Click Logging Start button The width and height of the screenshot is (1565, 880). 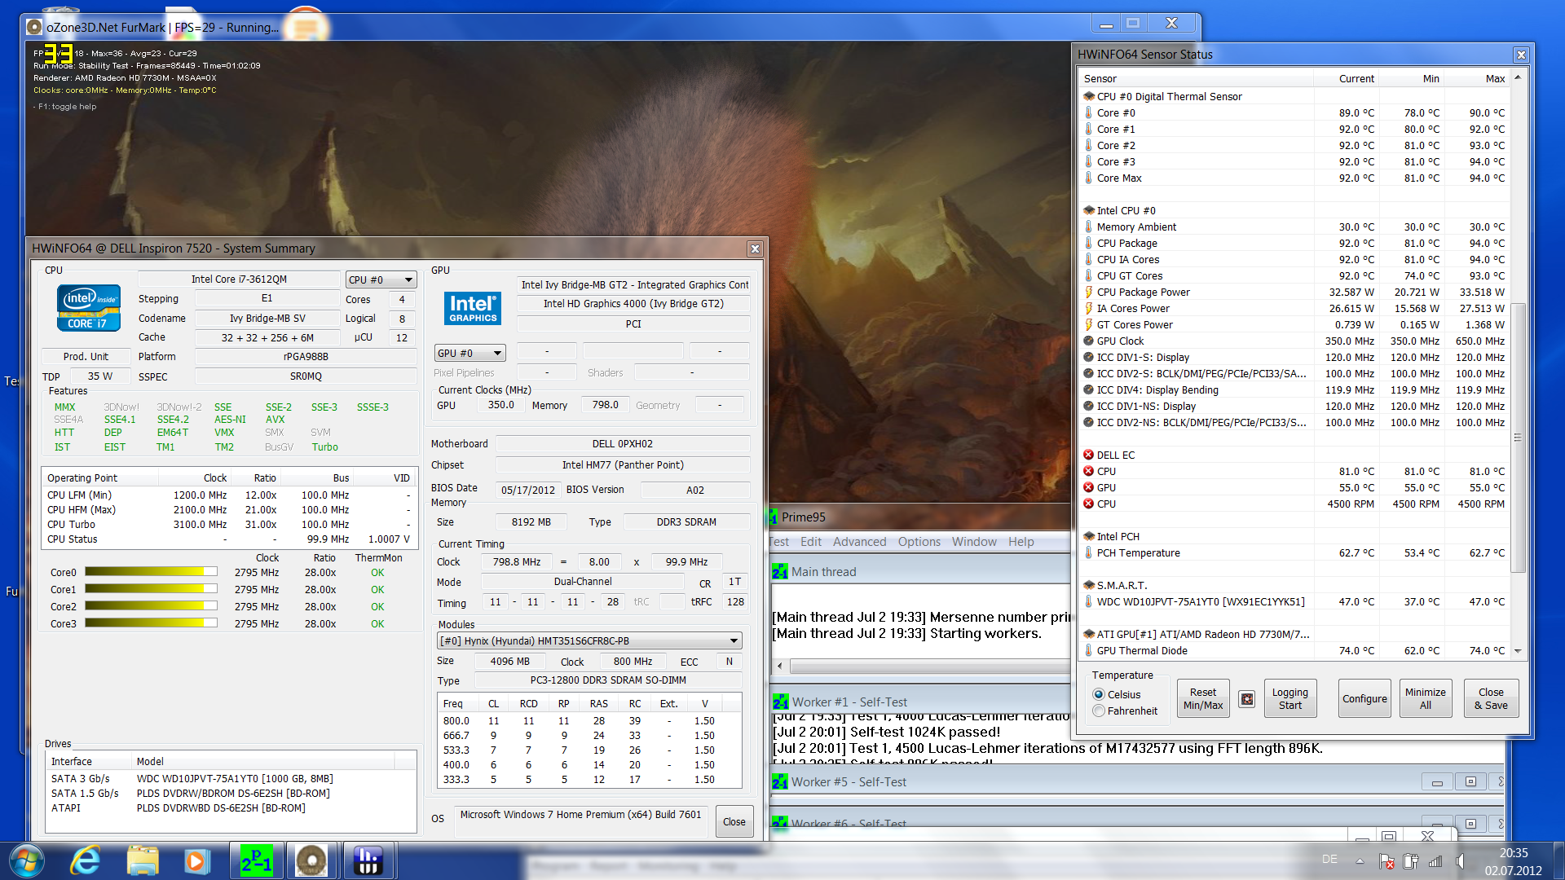[1289, 698]
